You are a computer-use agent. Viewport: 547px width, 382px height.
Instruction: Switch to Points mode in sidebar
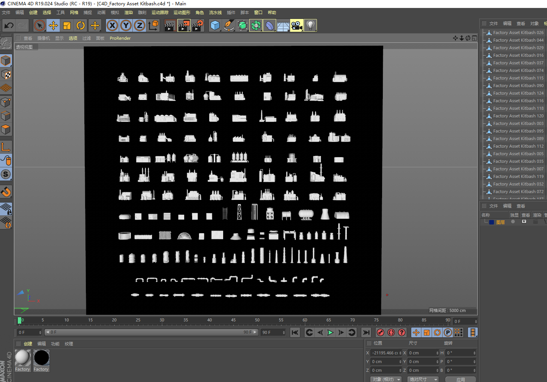tap(6, 102)
